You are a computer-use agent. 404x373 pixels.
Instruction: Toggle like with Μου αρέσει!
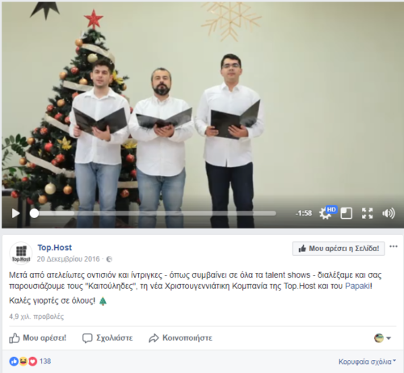pos(38,338)
